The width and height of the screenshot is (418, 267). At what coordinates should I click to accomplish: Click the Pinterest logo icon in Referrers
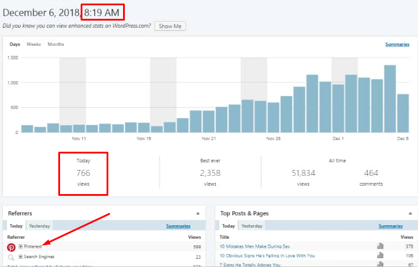point(11,246)
